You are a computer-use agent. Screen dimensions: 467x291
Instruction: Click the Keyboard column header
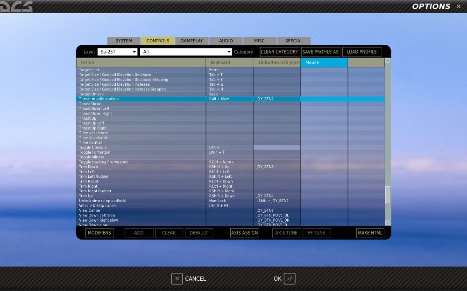[229, 62]
